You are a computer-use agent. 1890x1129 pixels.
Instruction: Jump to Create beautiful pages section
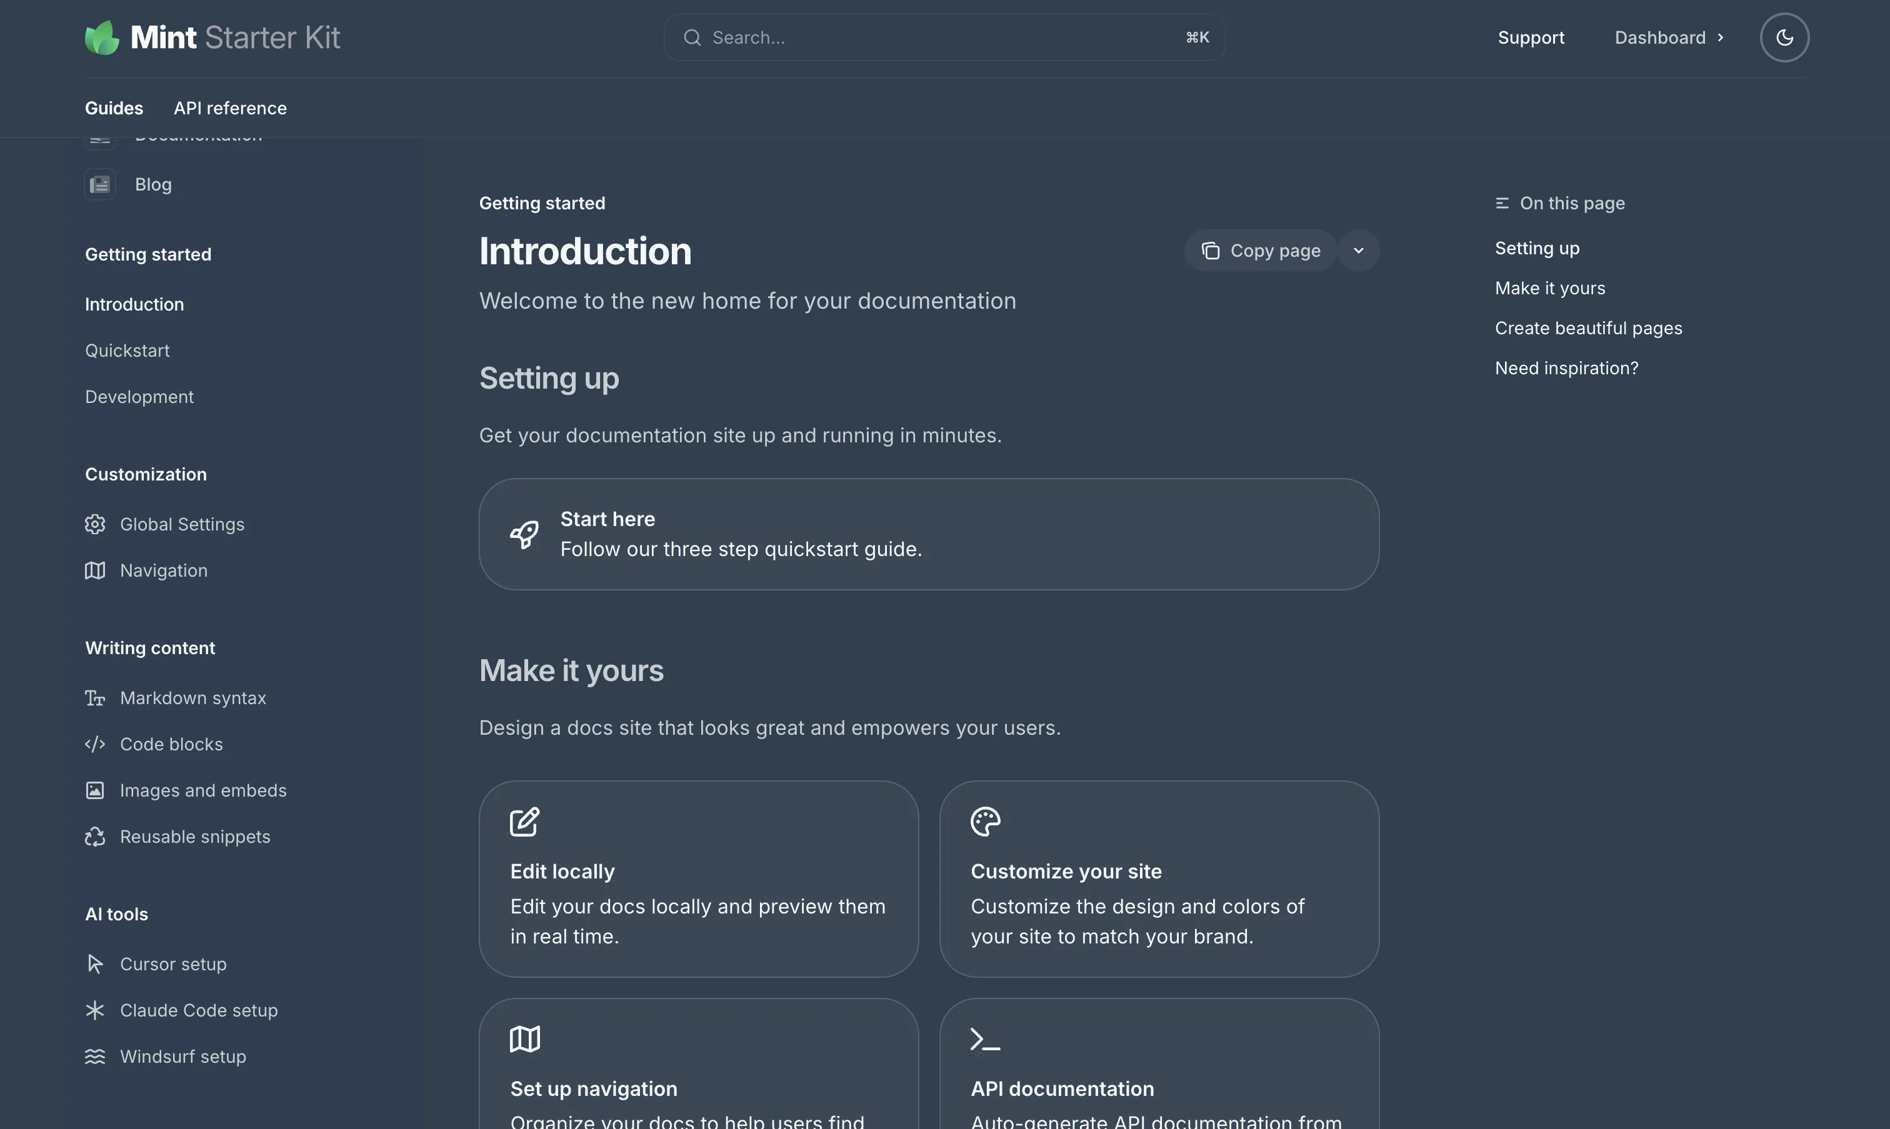coord(1588,327)
